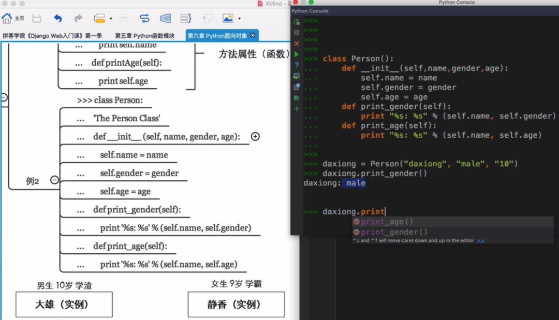559x320 pixels.
Task: Click the XMind 主页 (Home) icon
Action: tap(7, 18)
